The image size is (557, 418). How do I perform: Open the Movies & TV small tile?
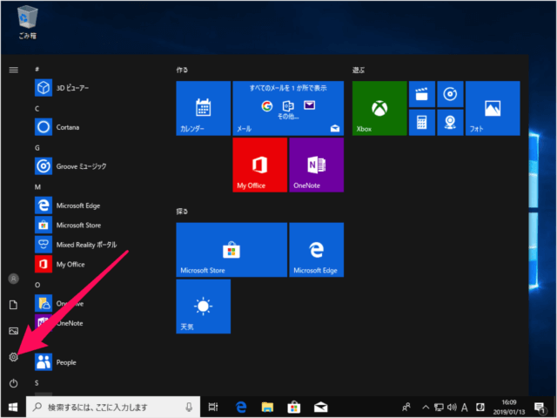coord(422,94)
